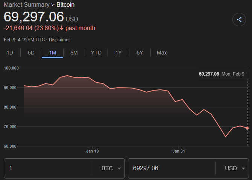Click the Jan 31 axis label
This screenshot has width=252, height=180.
pos(179,151)
